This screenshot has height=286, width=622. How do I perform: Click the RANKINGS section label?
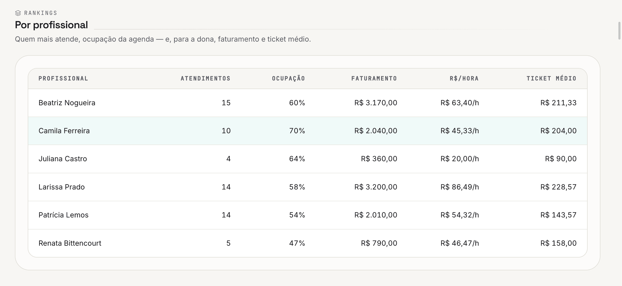click(x=41, y=13)
